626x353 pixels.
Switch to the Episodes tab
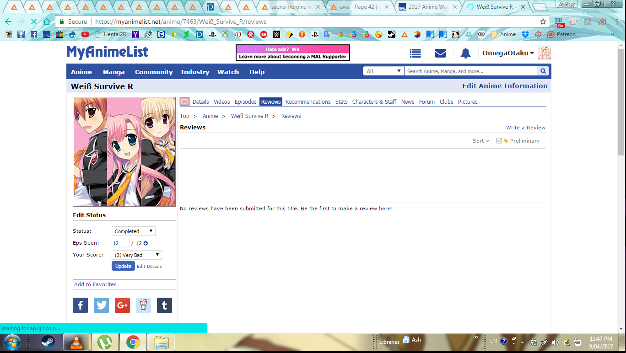click(245, 102)
